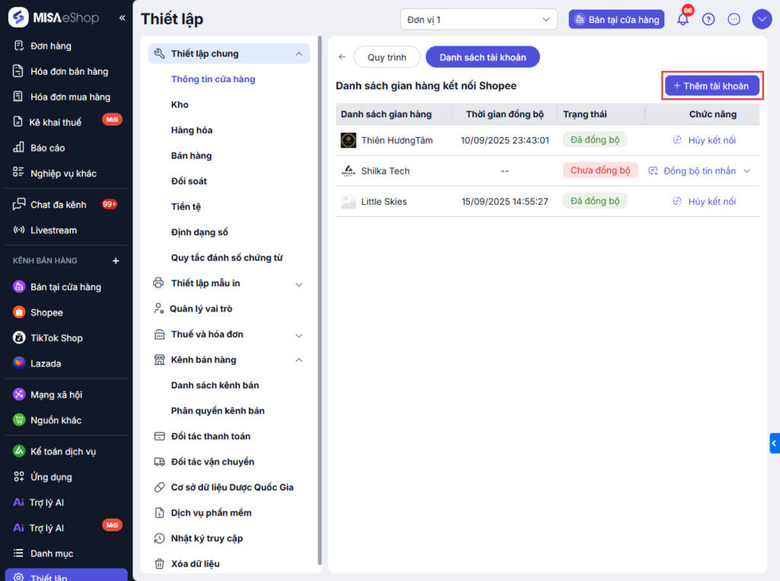Image resolution: width=780 pixels, height=581 pixels.
Task: Click Hủy kết nối for Thiên HươngTâm
Action: pos(704,140)
